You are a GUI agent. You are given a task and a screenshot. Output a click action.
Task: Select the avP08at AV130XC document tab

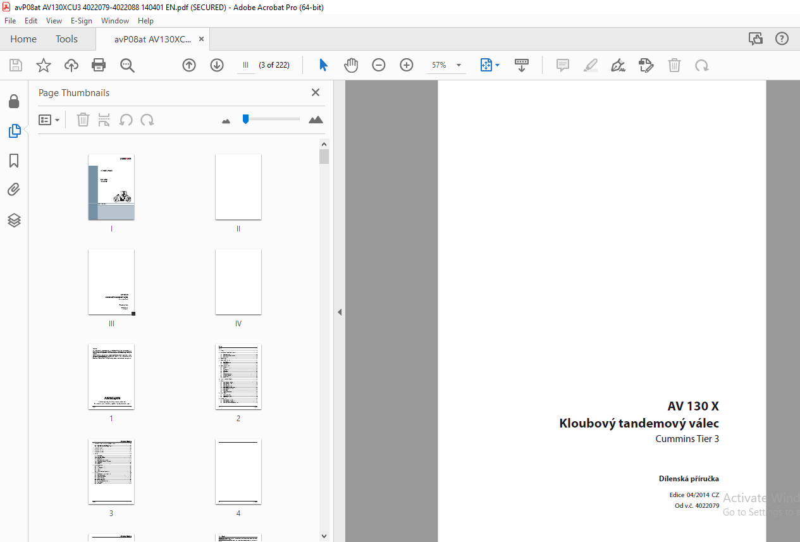tap(152, 39)
